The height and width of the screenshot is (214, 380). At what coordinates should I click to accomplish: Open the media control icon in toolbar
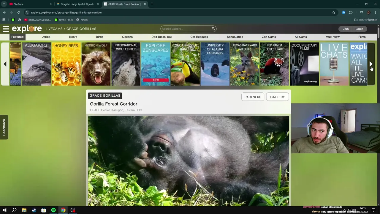pos(361,12)
